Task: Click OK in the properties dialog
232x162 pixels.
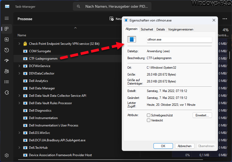Action: pyautogui.click(x=163, y=146)
